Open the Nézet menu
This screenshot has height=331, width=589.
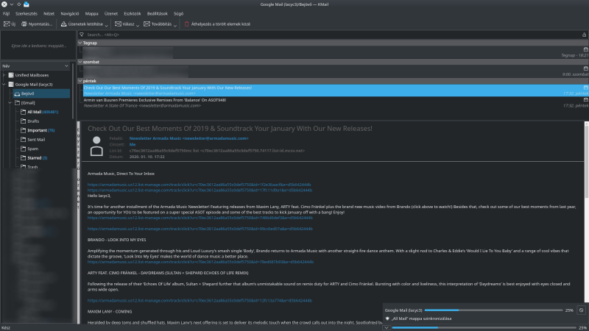[49, 13]
